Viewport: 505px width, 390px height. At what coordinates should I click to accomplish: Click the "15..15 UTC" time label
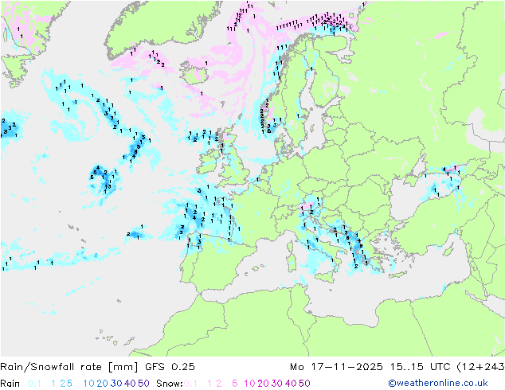pos(421,367)
